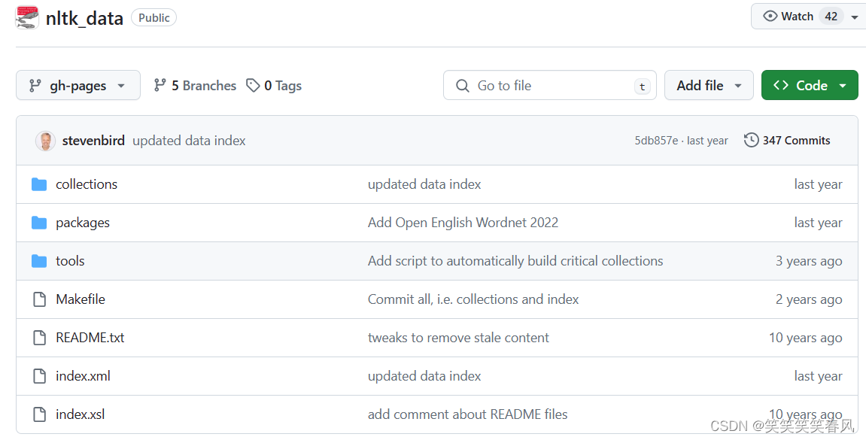Click the tools folder icon

[x=39, y=261]
